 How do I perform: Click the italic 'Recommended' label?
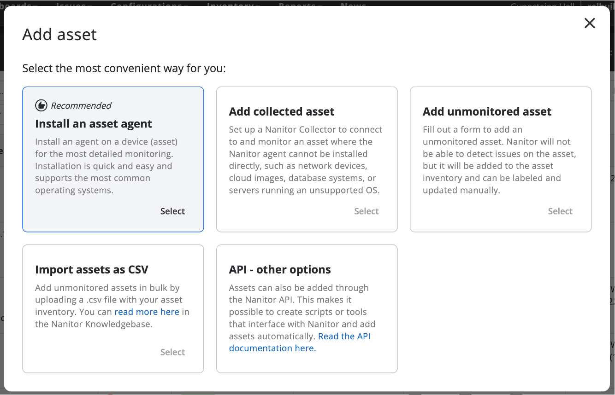pos(81,105)
